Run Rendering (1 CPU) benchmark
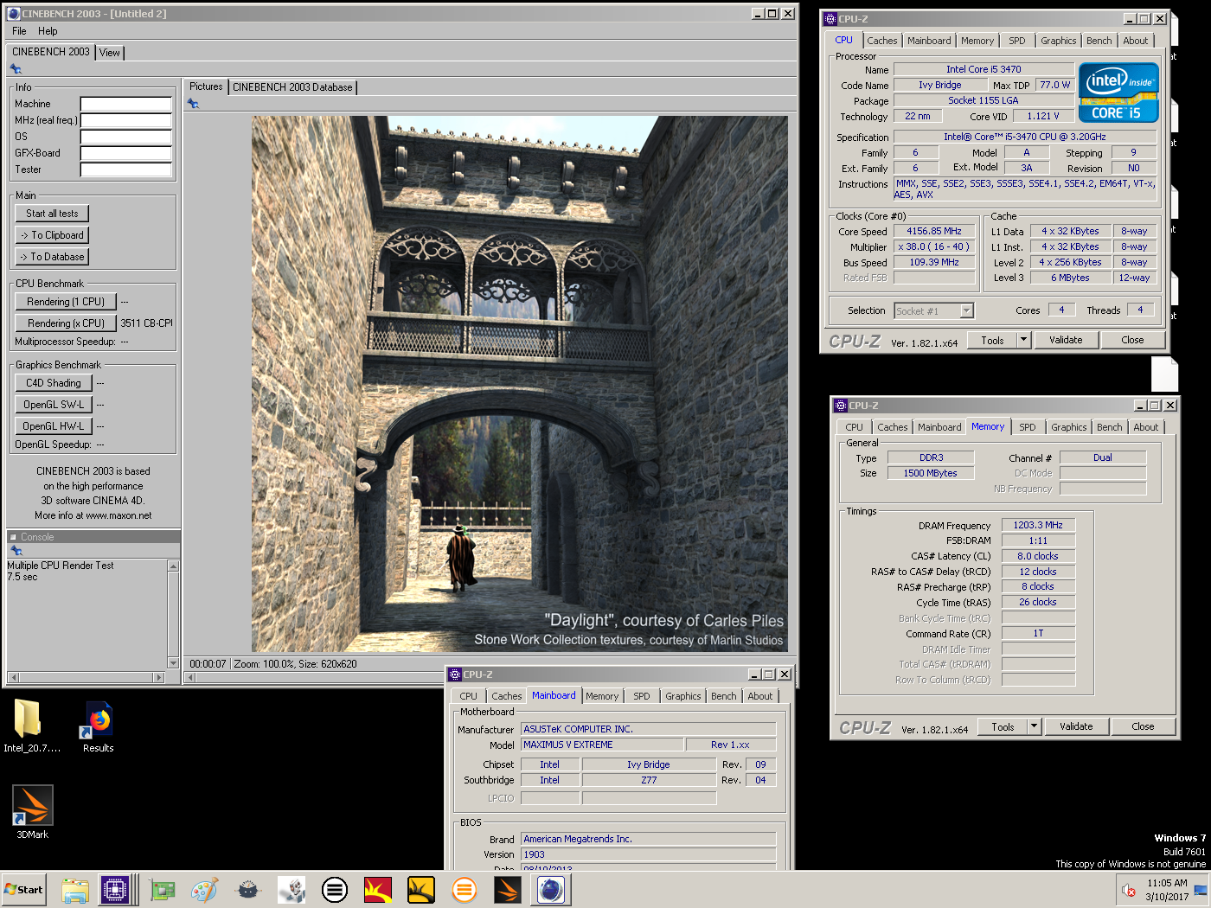 point(66,302)
